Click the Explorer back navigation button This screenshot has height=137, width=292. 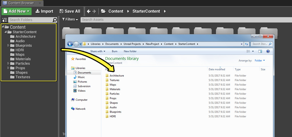(70, 44)
